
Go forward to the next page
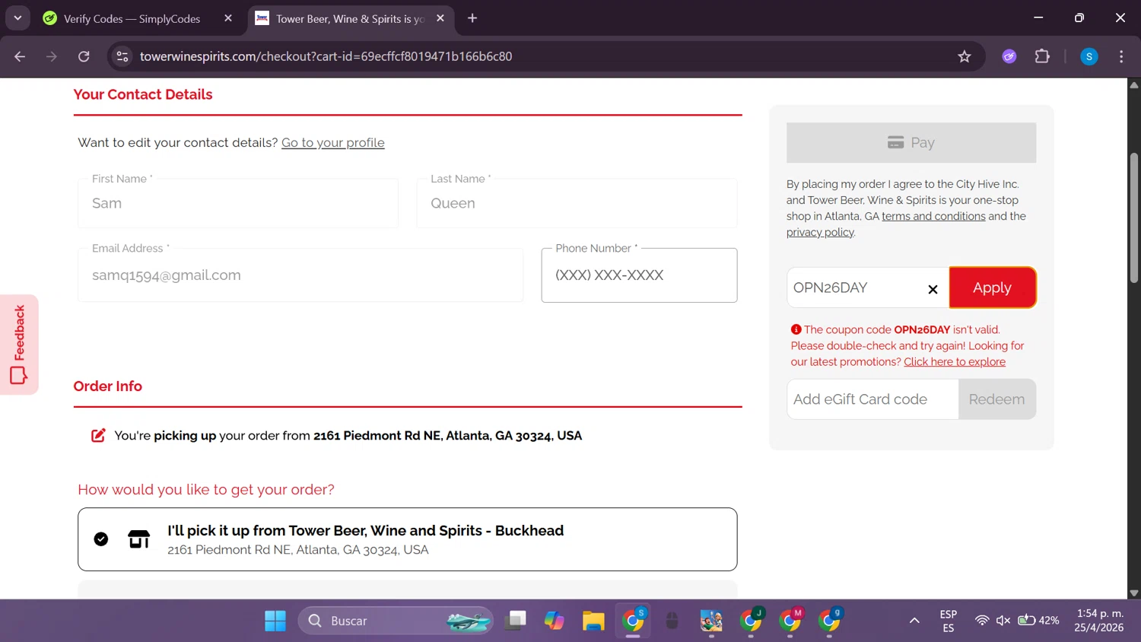pos(52,56)
